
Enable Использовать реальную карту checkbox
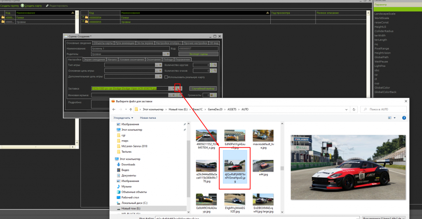pos(166,77)
